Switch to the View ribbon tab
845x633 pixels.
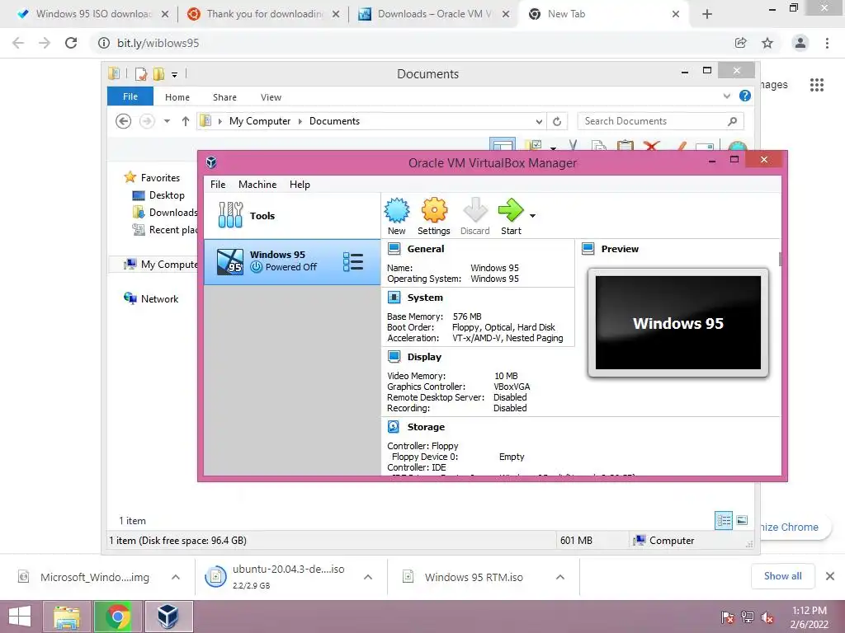coord(271,97)
